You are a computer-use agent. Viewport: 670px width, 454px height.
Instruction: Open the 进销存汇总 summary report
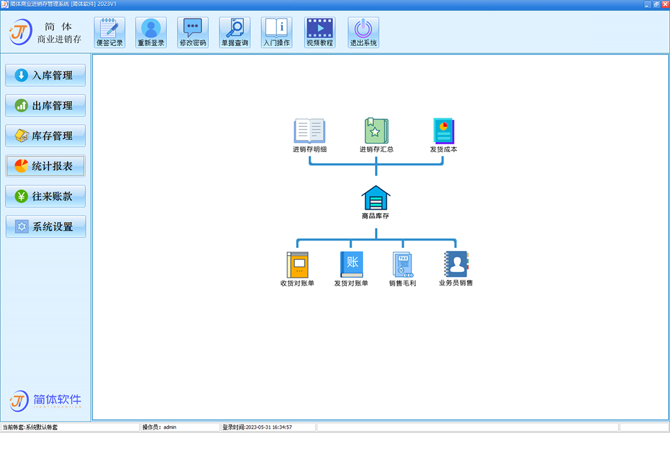(x=376, y=135)
